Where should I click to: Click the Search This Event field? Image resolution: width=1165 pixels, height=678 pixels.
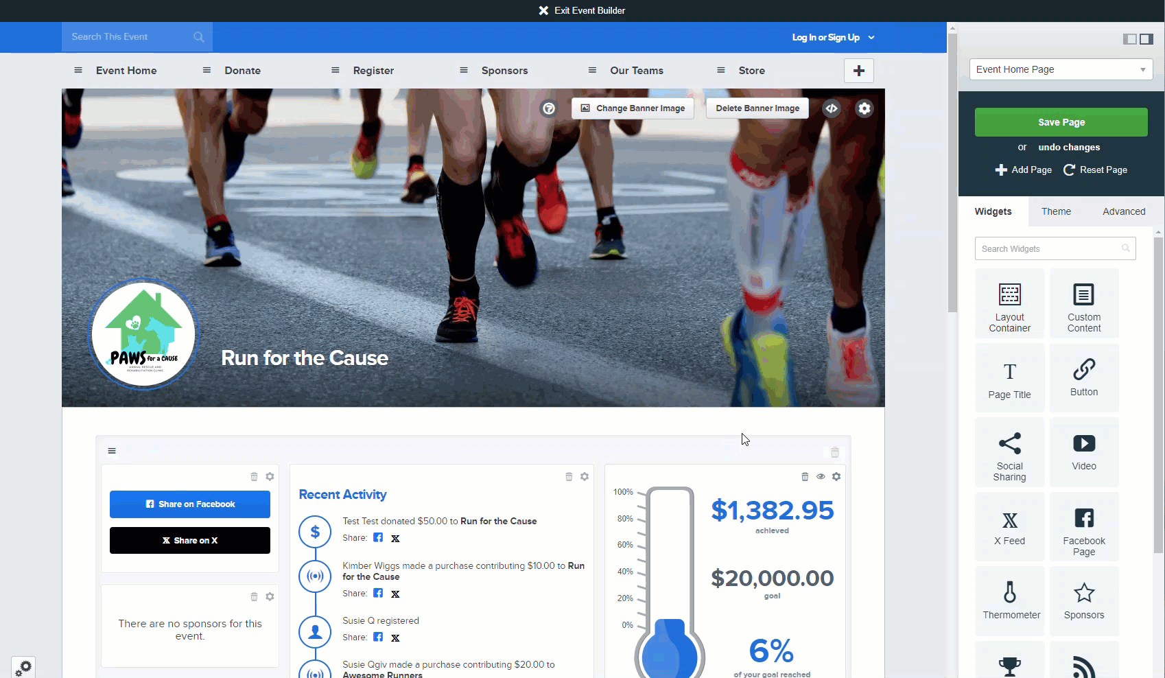coord(137,37)
